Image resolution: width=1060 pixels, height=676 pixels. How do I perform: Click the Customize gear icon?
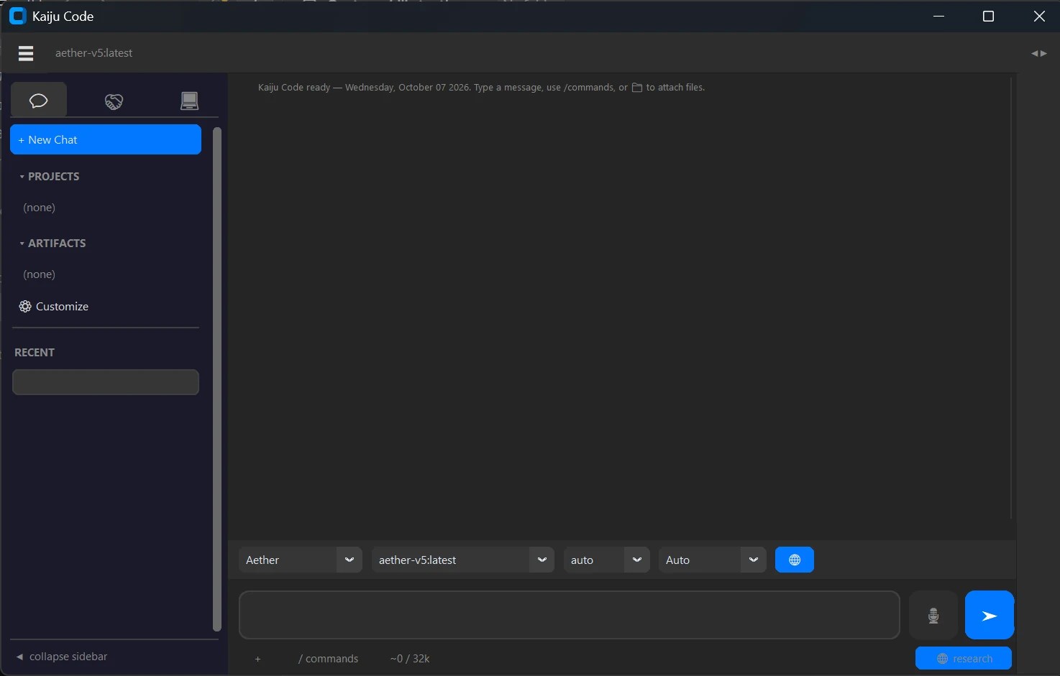[25, 306]
